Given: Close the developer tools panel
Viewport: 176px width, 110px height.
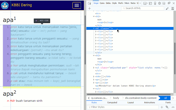Looking at the screenshot, I should [x=174, y=3].
